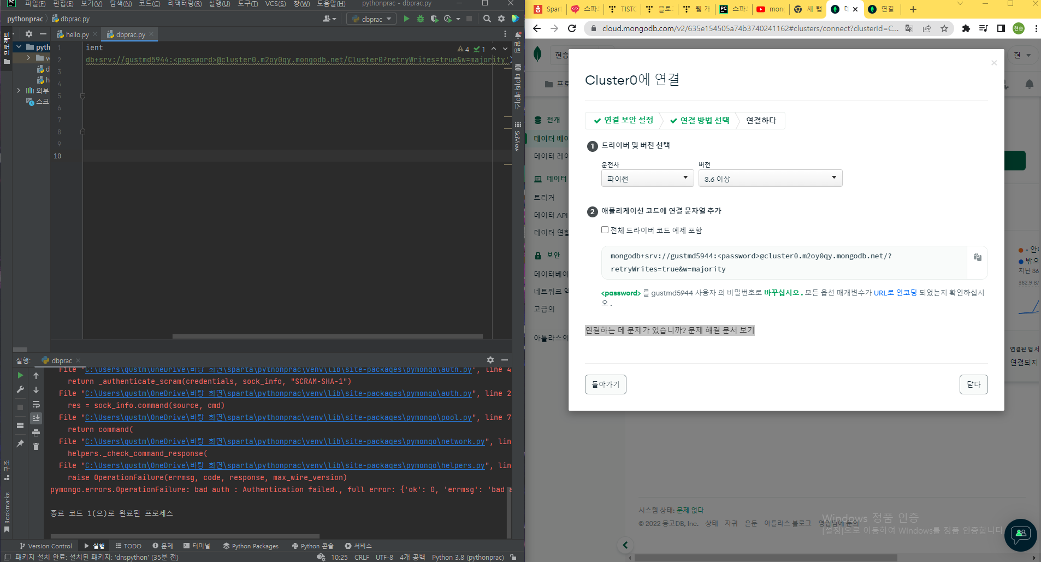Click the profiler run icon in PyCharm toolbar

click(x=448, y=19)
